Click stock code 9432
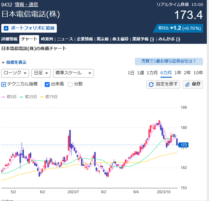 [7, 5]
